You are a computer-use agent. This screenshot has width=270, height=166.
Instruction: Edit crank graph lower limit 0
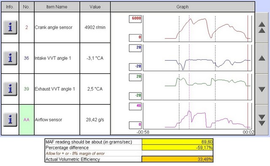[135, 37]
